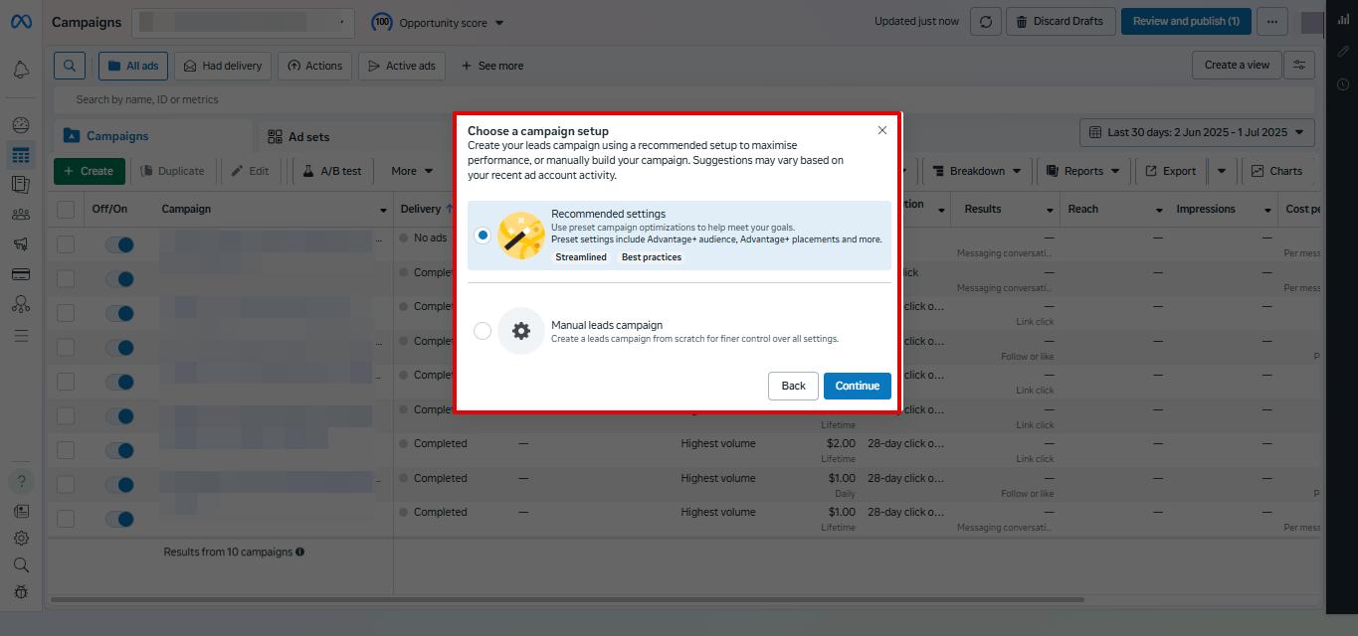
Task: Tick the select-all checkbox in table header
Action: click(66, 209)
